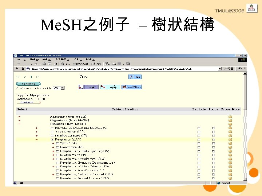Viewport: 262px width, 196px height.
Task: Open scope note for Parasitic Diseases
Action: click(230, 136)
